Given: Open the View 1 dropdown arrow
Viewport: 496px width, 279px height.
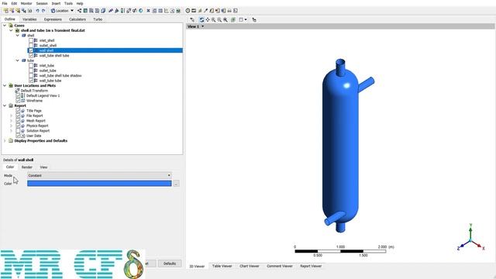Looking at the screenshot, I should pyautogui.click(x=203, y=26).
